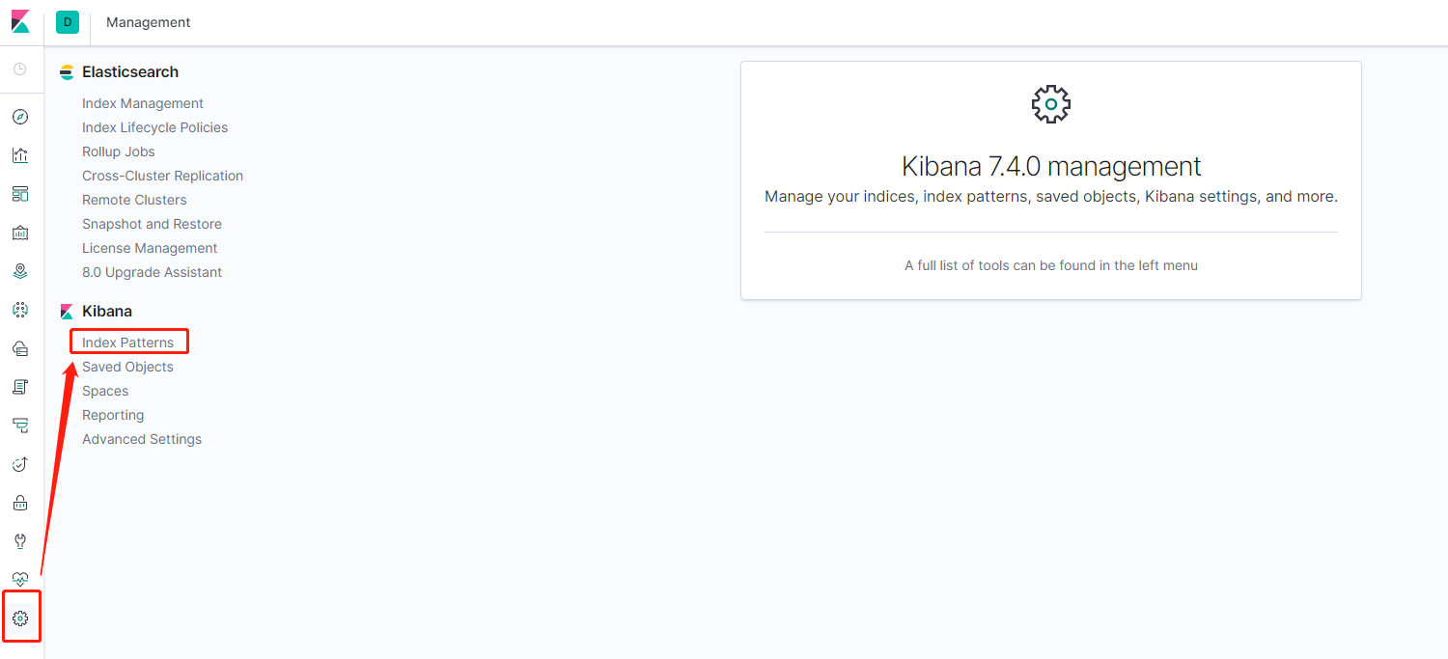Open Dashboard icon in the sidebar

(20, 194)
